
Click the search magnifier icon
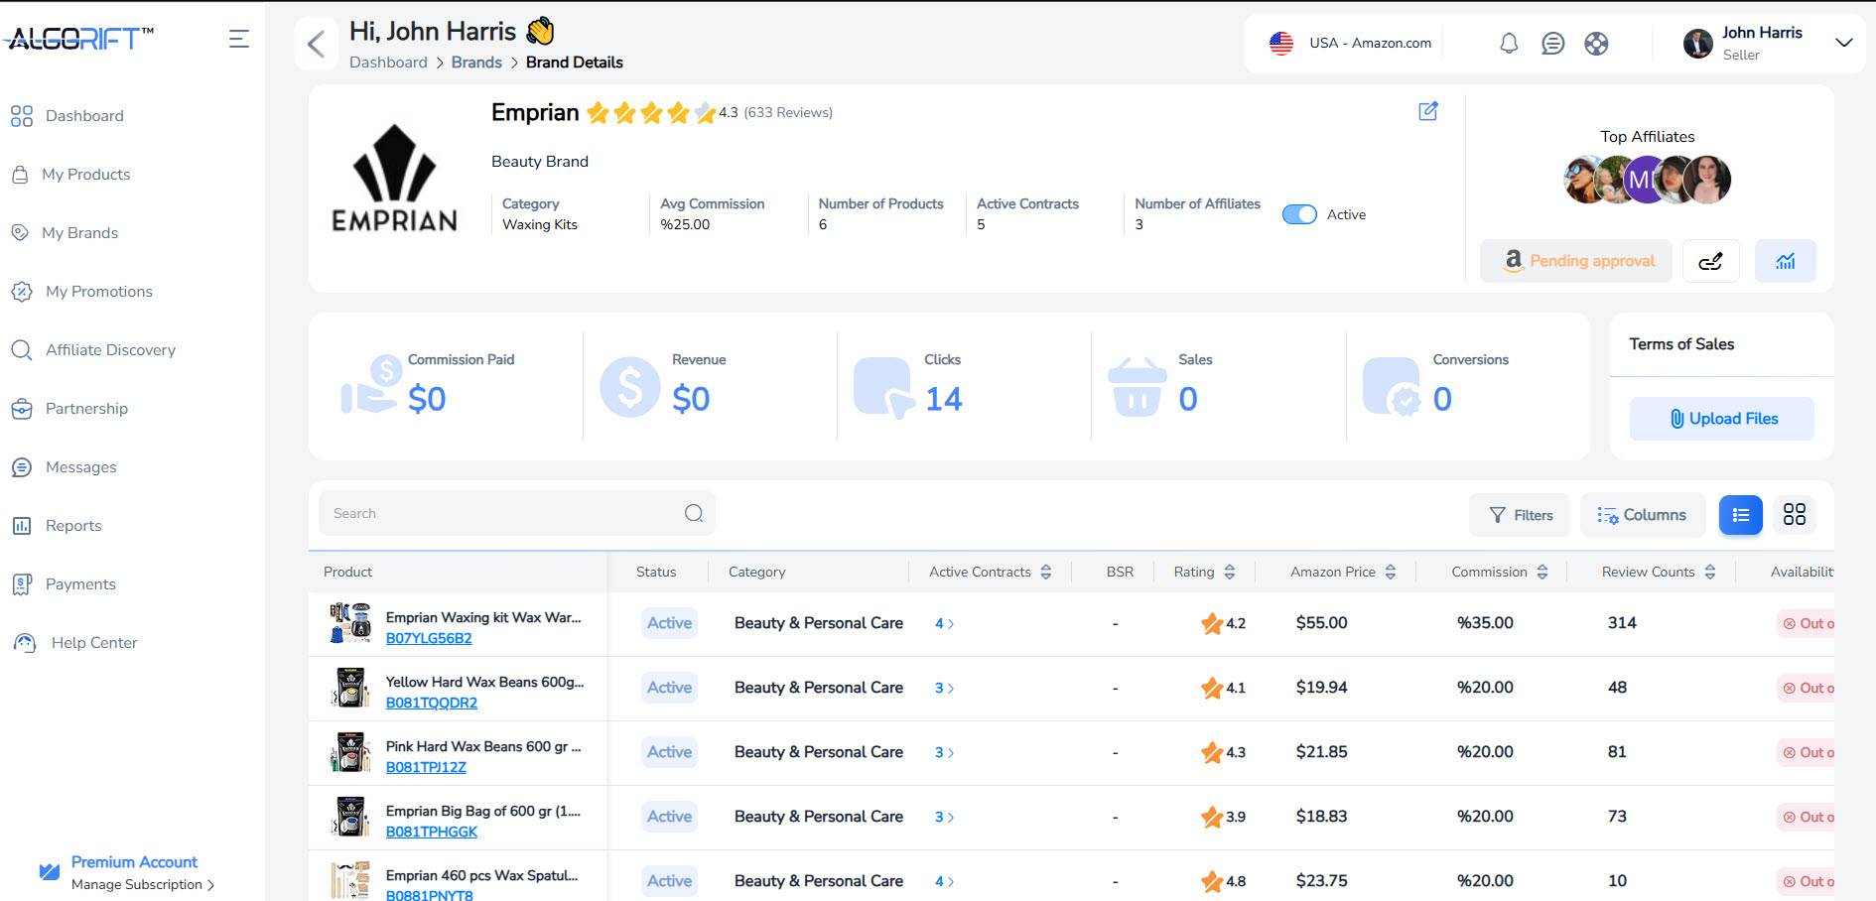click(x=694, y=513)
